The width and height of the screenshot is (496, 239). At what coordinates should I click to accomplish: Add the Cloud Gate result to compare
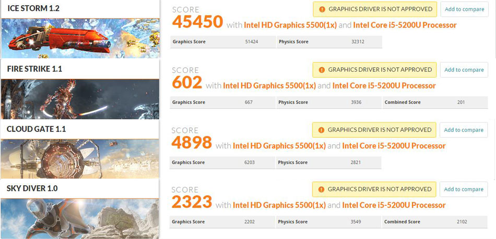pyautogui.click(x=464, y=130)
